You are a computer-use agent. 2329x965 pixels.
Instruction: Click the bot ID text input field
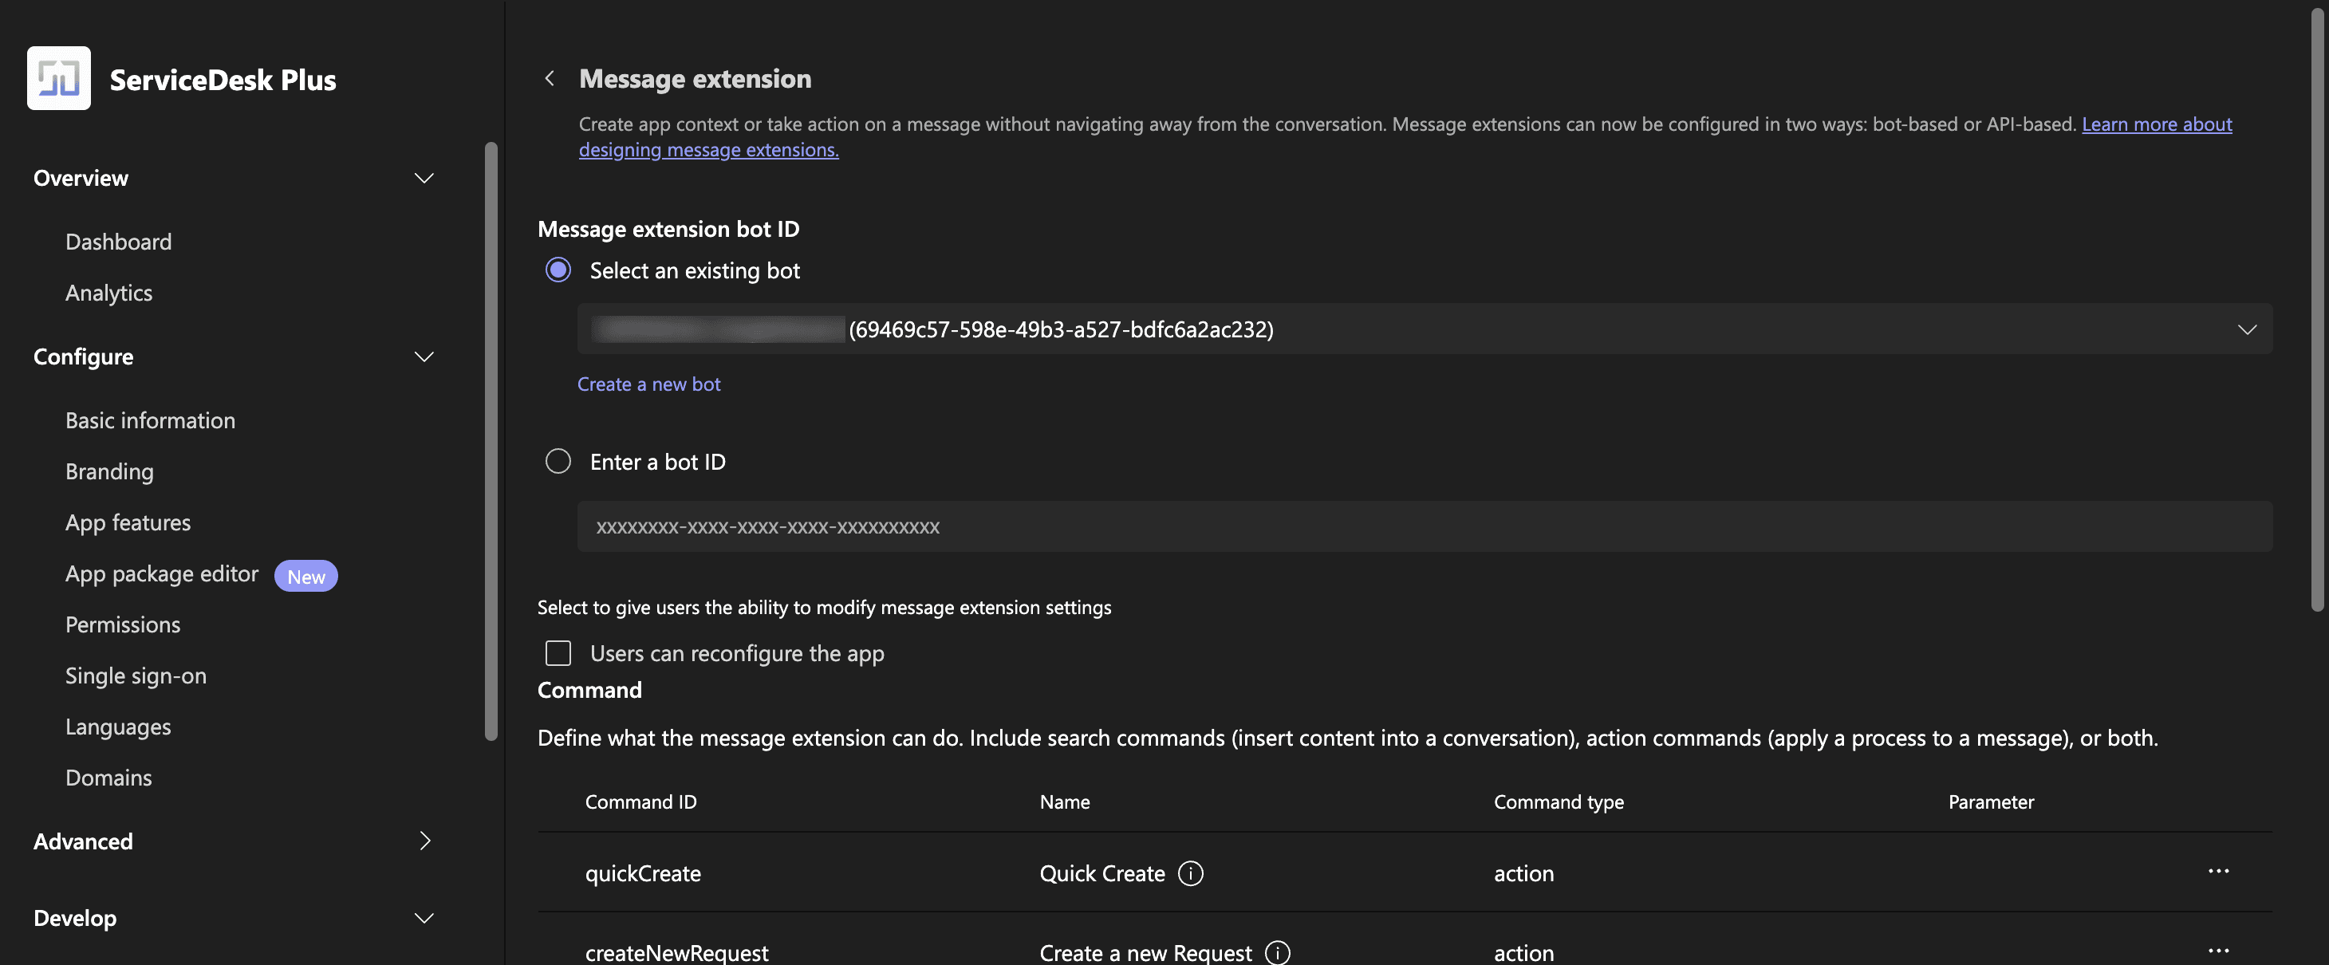(1424, 526)
